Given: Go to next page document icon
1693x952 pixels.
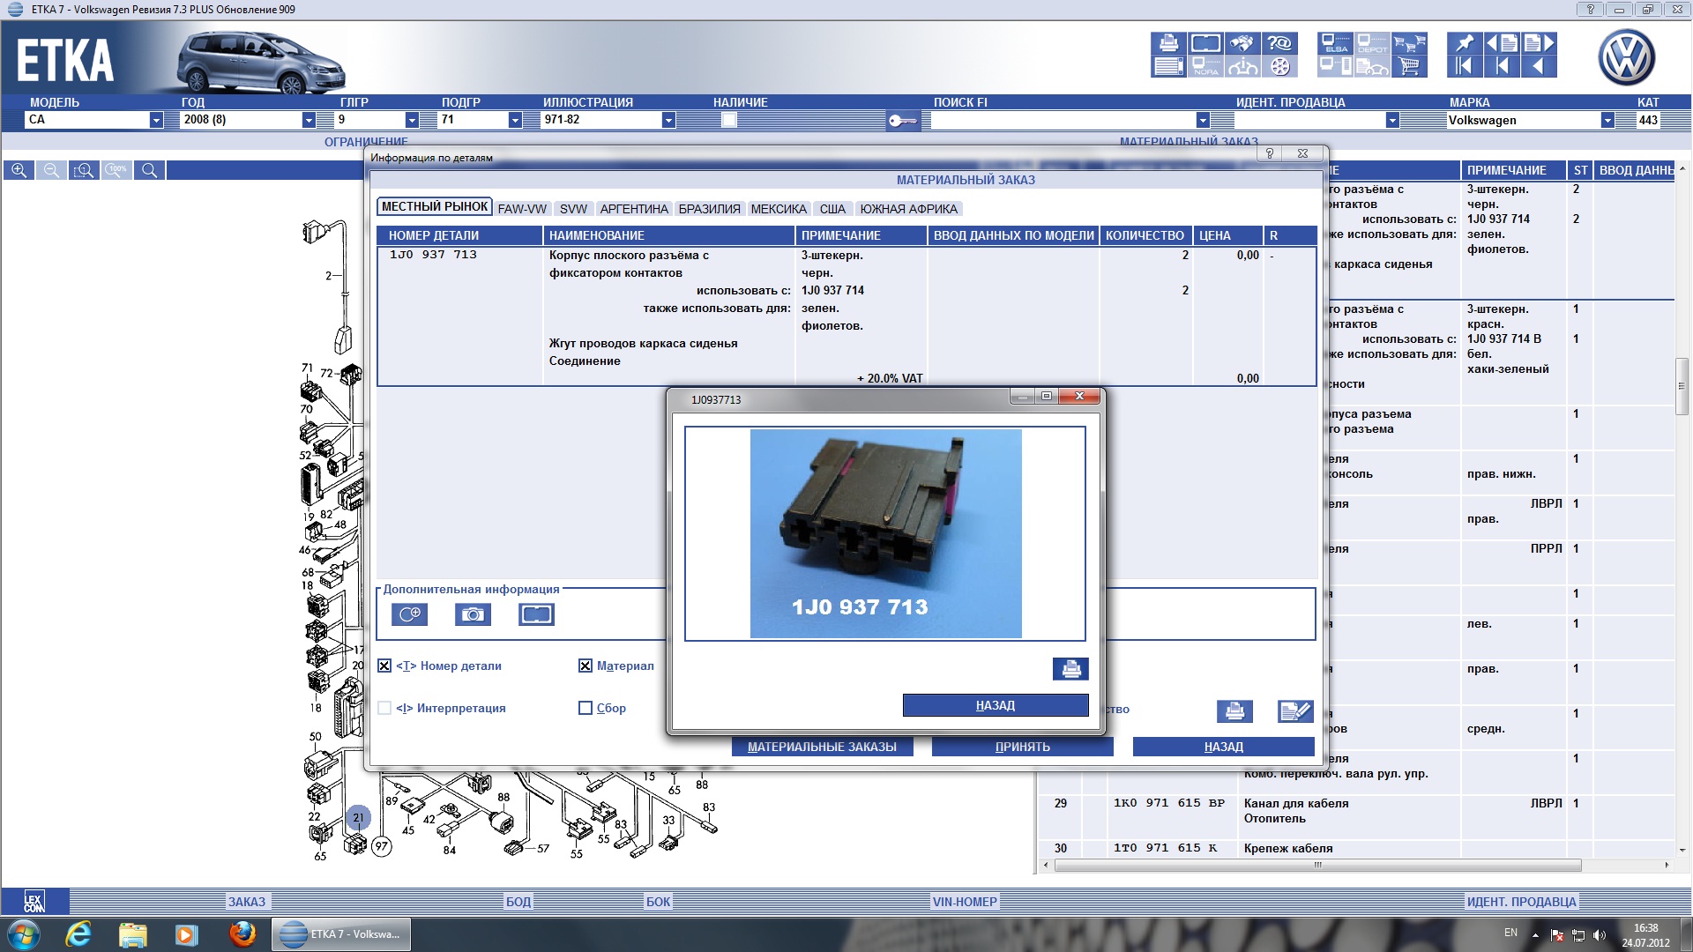Looking at the screenshot, I should pyautogui.click(x=1539, y=43).
